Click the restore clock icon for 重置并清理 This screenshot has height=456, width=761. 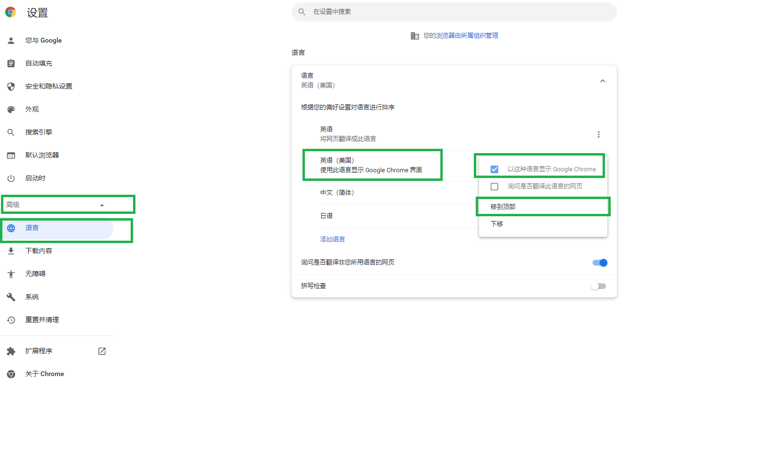click(x=11, y=320)
